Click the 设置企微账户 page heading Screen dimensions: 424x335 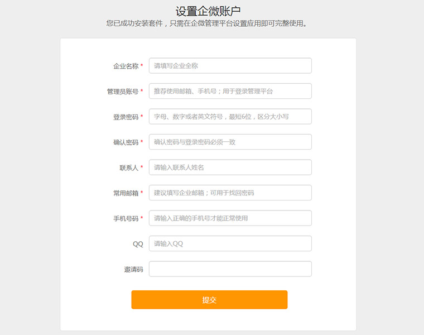click(208, 11)
